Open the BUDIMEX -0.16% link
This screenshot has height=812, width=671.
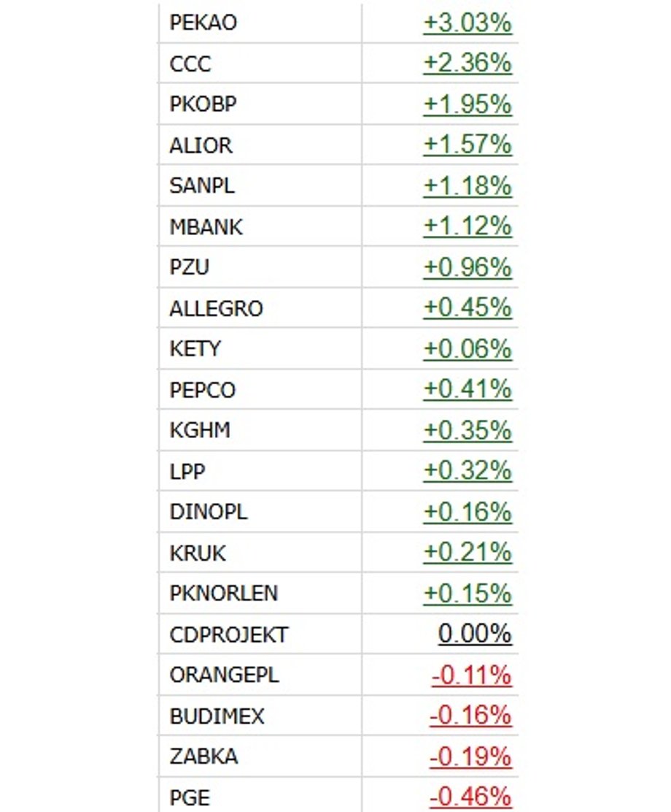pyautogui.click(x=470, y=715)
